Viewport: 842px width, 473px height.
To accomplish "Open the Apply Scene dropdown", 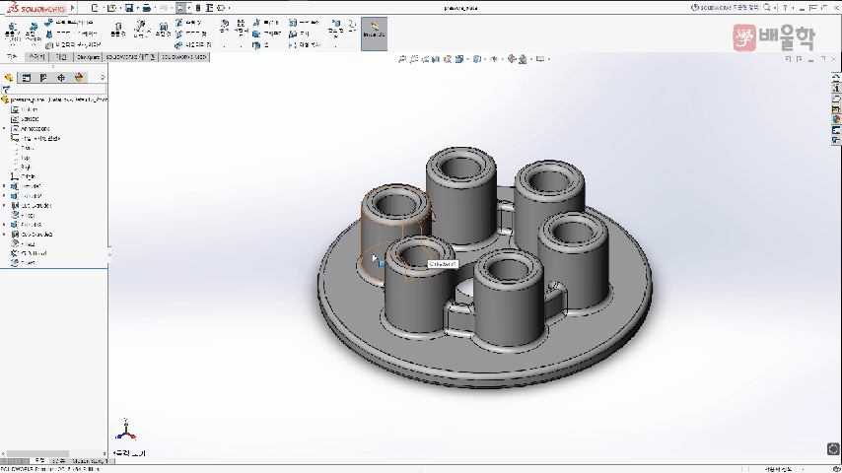I will (x=524, y=59).
